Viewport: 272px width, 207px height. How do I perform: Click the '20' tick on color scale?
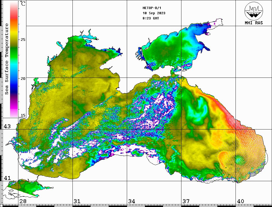pyautogui.click(x=23, y=79)
